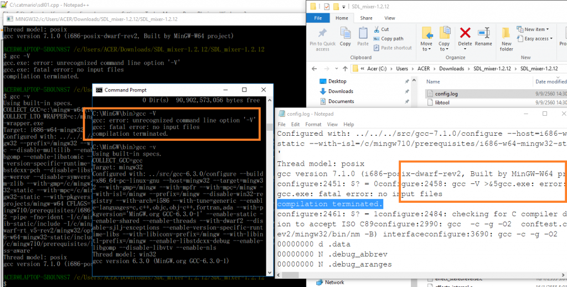
Task: Select the Home tab in File Explorer
Action: pyautogui.click(x=342, y=18)
